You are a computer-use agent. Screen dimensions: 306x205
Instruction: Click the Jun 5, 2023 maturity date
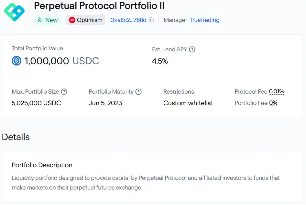(105, 103)
